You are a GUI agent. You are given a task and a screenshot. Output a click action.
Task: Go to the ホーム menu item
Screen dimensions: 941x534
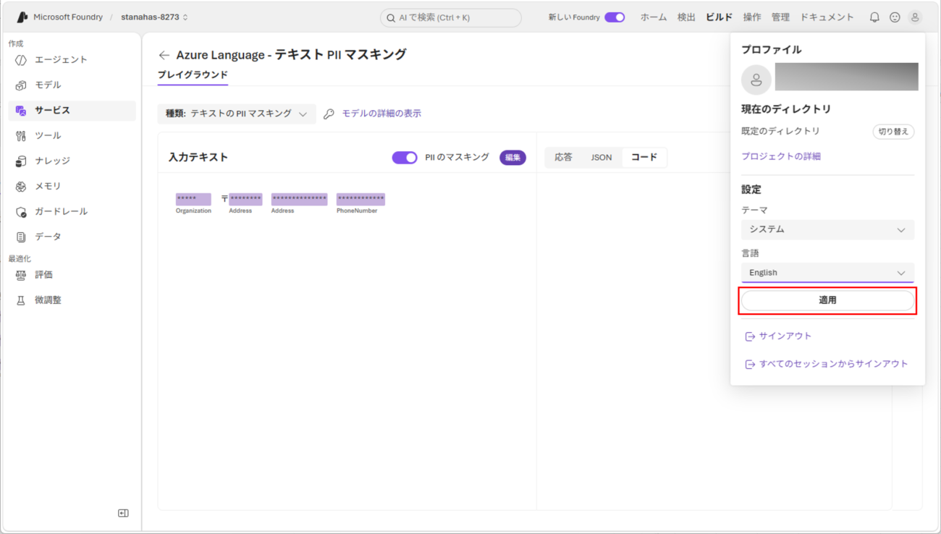[x=654, y=17]
